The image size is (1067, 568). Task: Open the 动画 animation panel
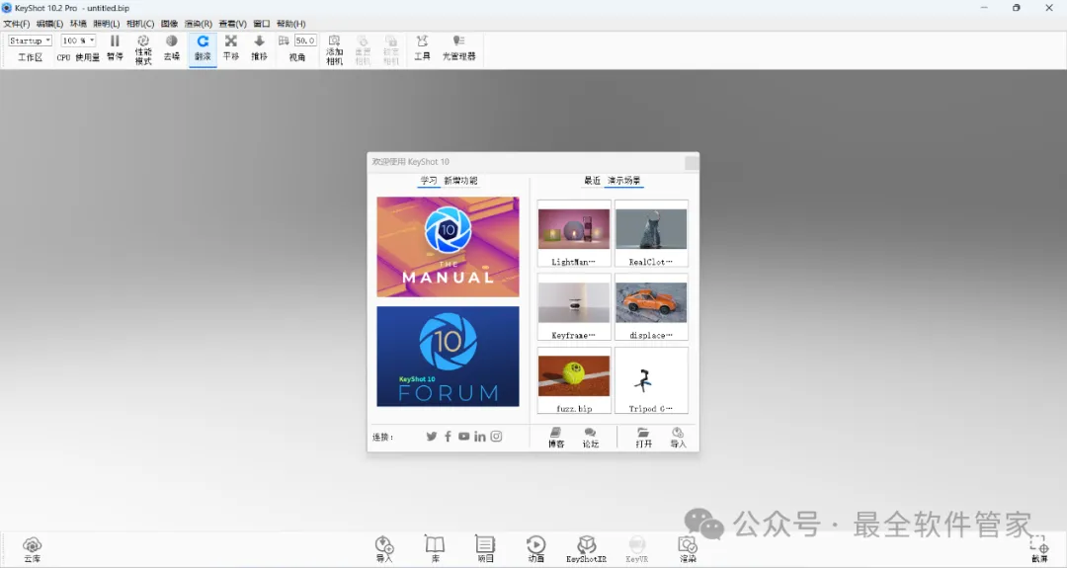point(535,549)
